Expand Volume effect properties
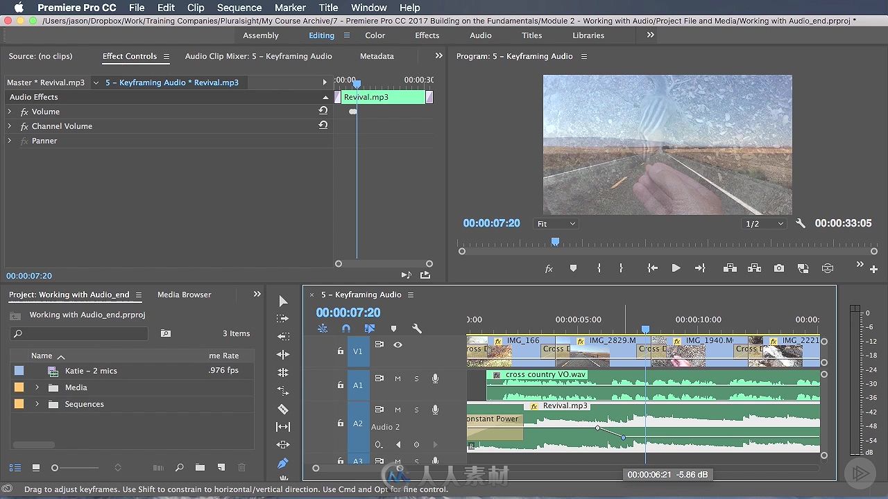This screenshot has height=499, width=888. 10,111
